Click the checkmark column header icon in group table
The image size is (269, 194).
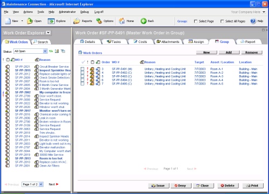click(x=83, y=62)
